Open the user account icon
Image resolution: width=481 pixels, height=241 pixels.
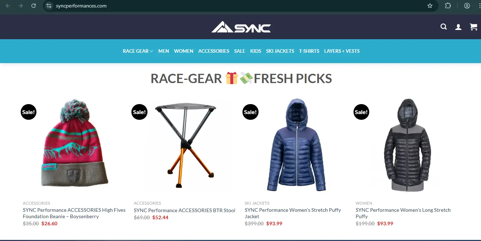point(459,27)
